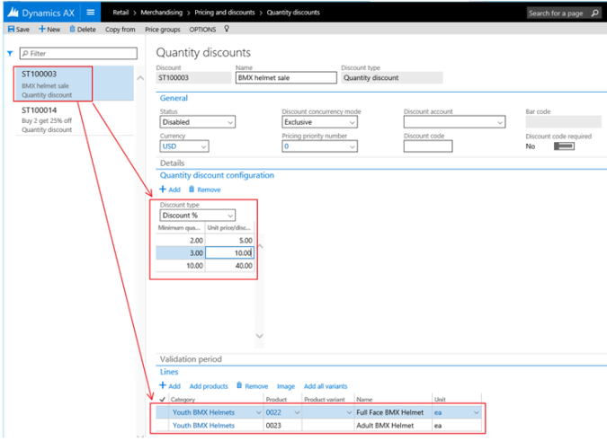Click the Search for a page field

pos(559,13)
